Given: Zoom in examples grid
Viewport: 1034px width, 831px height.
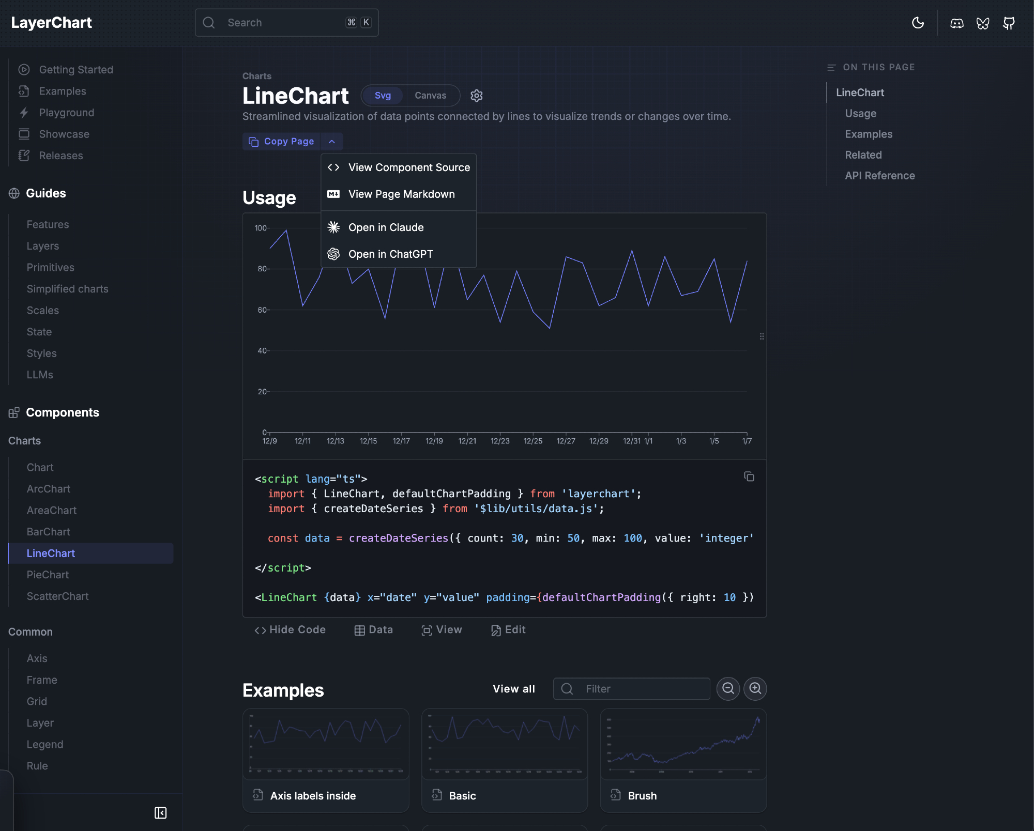Looking at the screenshot, I should point(755,688).
